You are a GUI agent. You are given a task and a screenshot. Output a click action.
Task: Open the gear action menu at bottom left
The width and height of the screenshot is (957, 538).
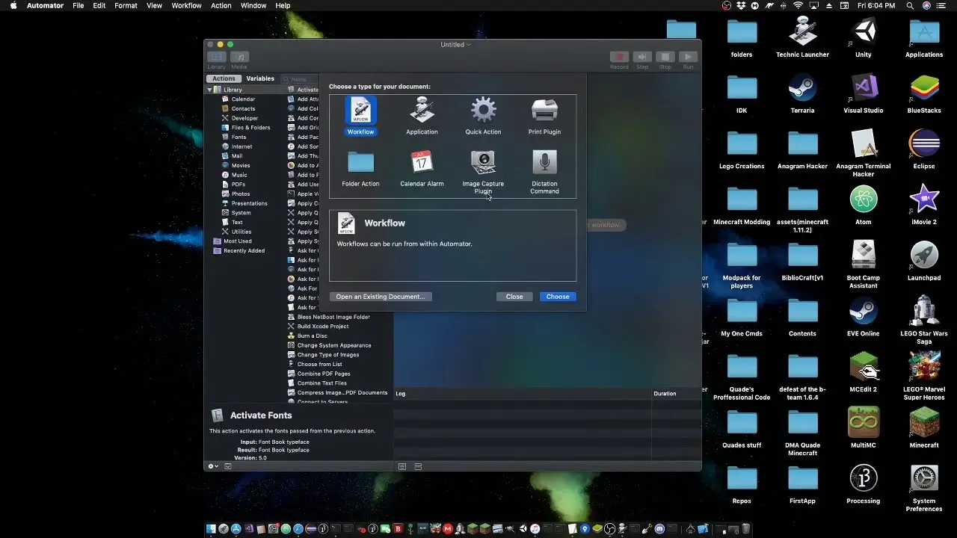click(x=212, y=466)
